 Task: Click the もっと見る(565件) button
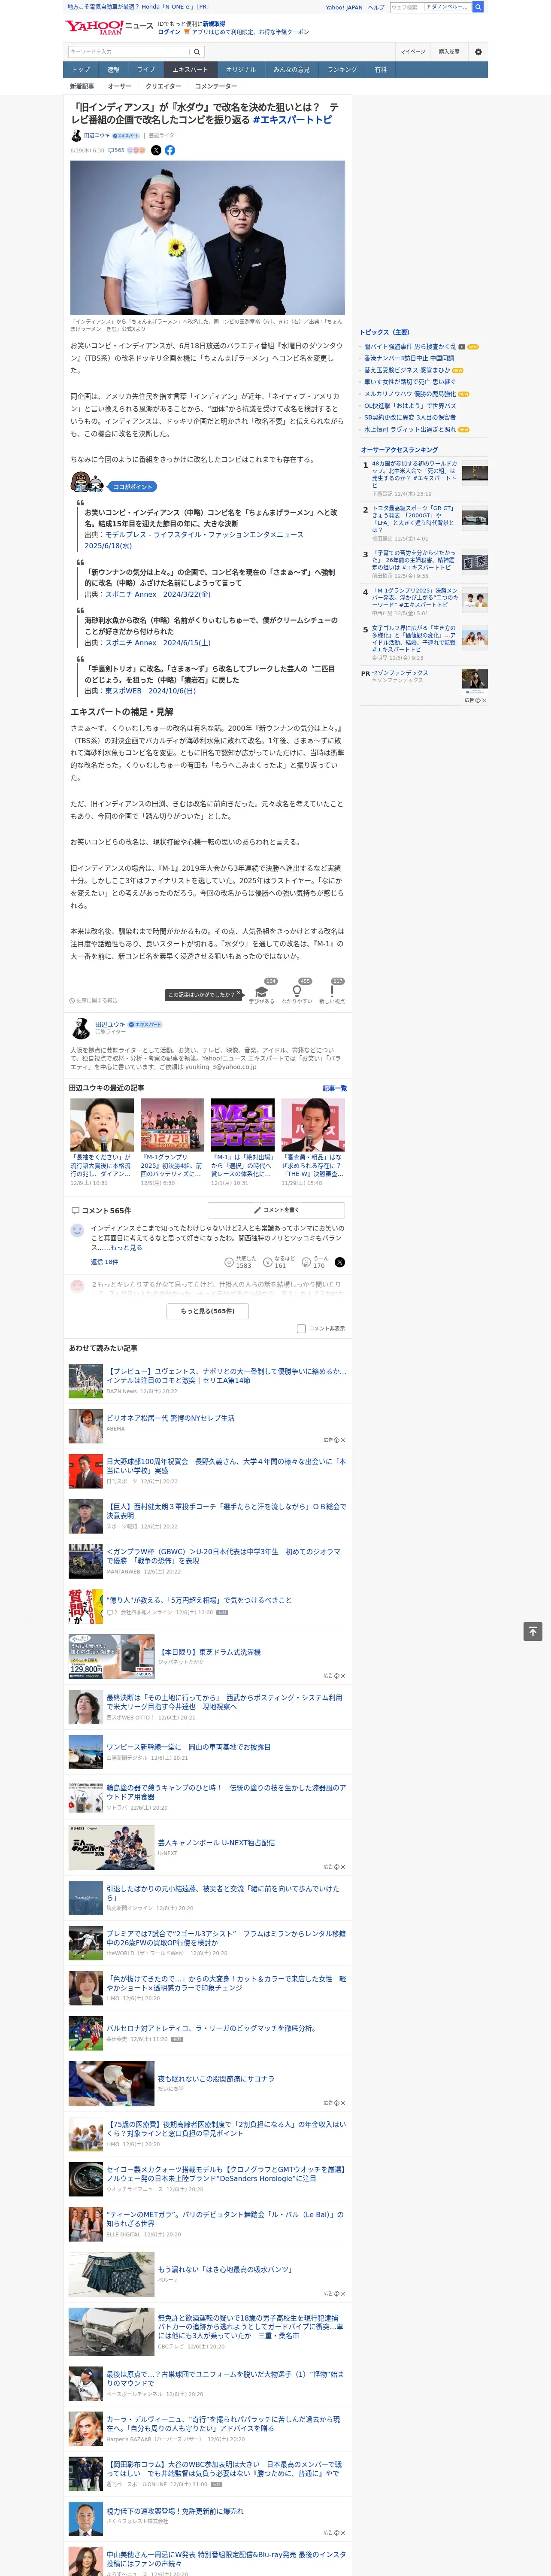[208, 1311]
